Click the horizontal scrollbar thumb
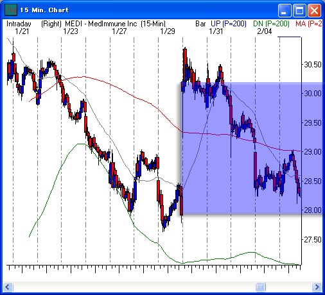Screen dimensions: 325x295 [x=260, y=287]
